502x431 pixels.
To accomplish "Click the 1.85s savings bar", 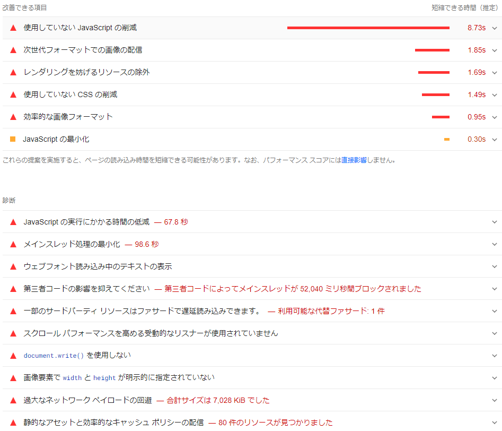I will 432,50.
